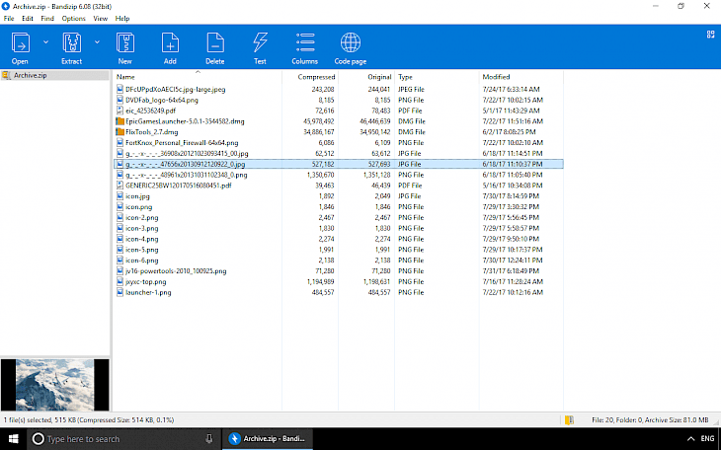Open the File menu
This screenshot has height=450, width=721.
point(9,19)
